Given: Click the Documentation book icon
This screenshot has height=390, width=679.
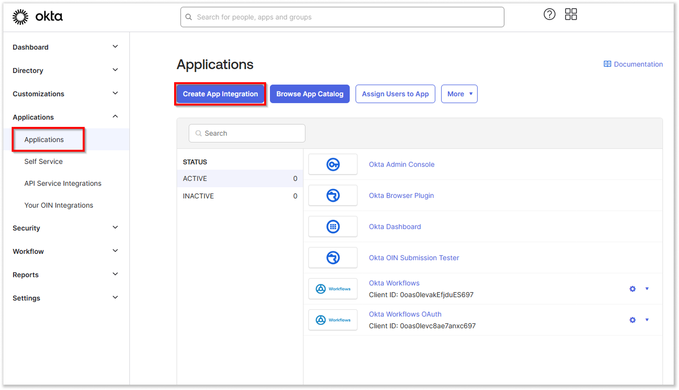Looking at the screenshot, I should click(x=608, y=64).
